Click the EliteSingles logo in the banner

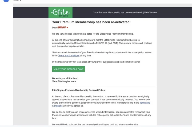tap(60, 13)
